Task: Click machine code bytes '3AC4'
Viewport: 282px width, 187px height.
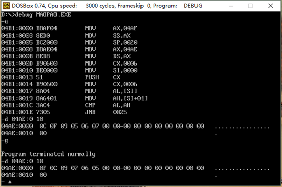Action: [x=43, y=105]
